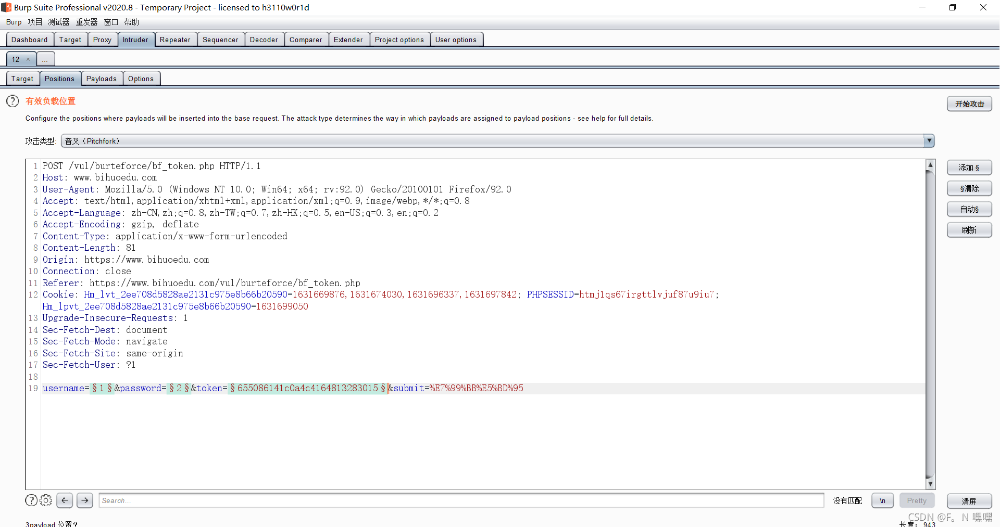Close the Intruder tab 12
1000x527 pixels.
[x=28, y=59]
